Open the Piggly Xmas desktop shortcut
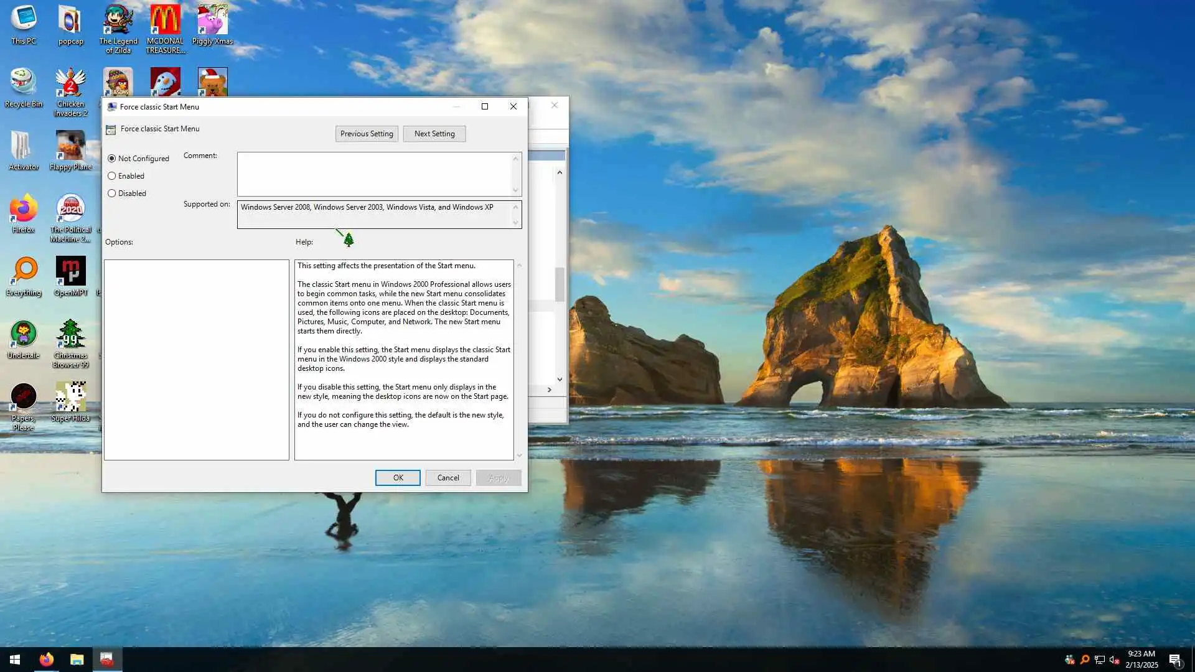This screenshot has width=1195, height=672. 212,21
